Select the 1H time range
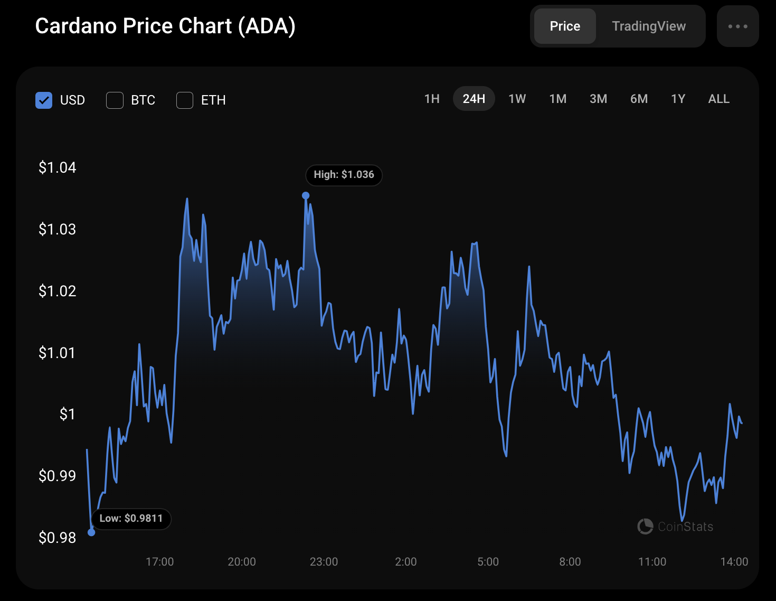The width and height of the screenshot is (776, 601). [x=432, y=99]
